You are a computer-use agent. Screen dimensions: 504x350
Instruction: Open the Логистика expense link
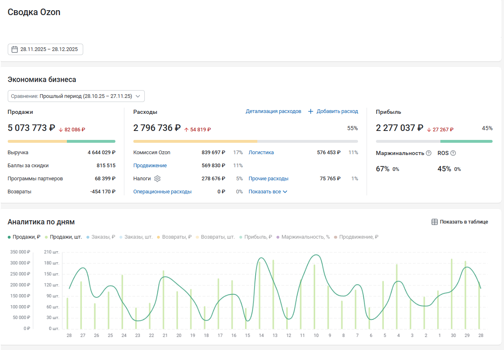(261, 153)
